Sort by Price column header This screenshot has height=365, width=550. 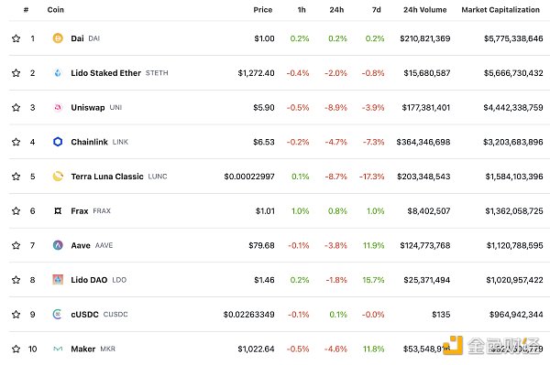pos(263,10)
